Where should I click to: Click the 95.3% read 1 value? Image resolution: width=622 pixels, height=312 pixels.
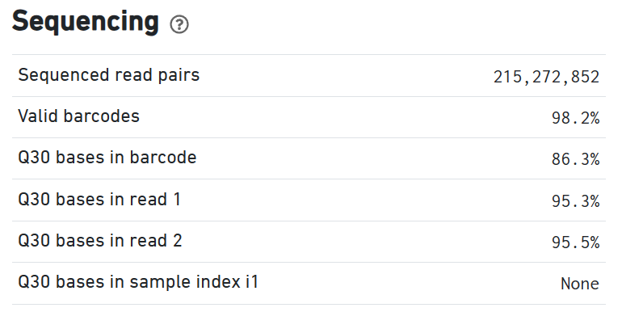(x=576, y=200)
